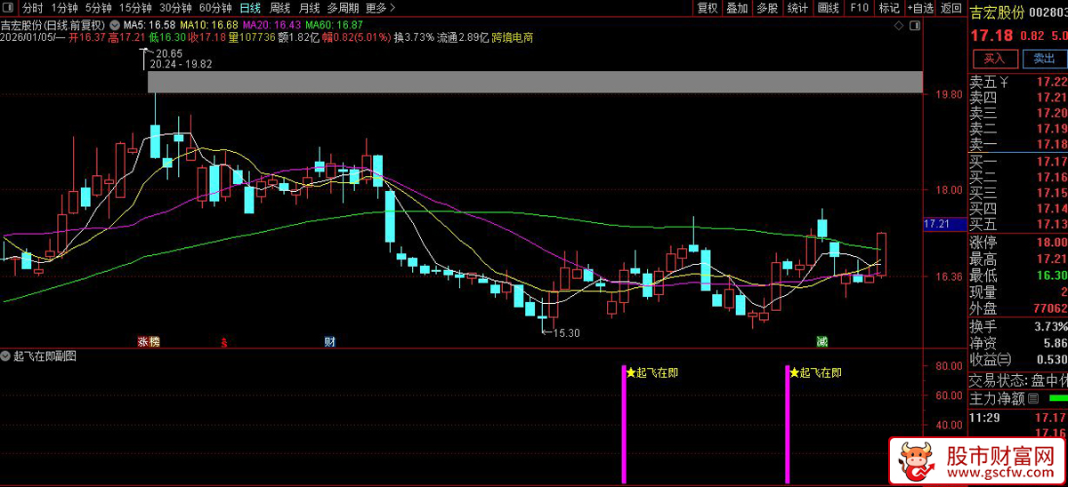Viewport: 1068px width, 487px height.
Task: Click the MA60: 16.87 indicator label
Action: pos(333,26)
